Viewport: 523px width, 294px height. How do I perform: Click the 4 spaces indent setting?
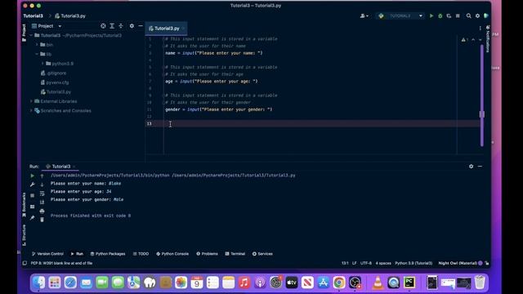383,263
